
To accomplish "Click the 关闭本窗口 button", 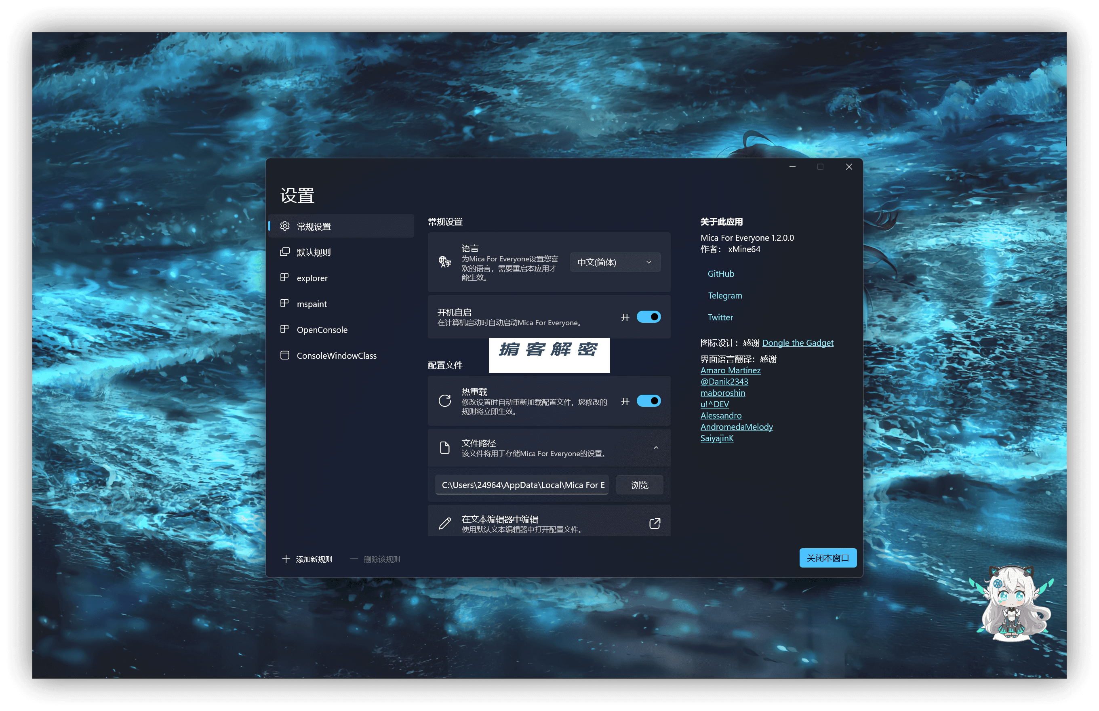I will [x=827, y=558].
